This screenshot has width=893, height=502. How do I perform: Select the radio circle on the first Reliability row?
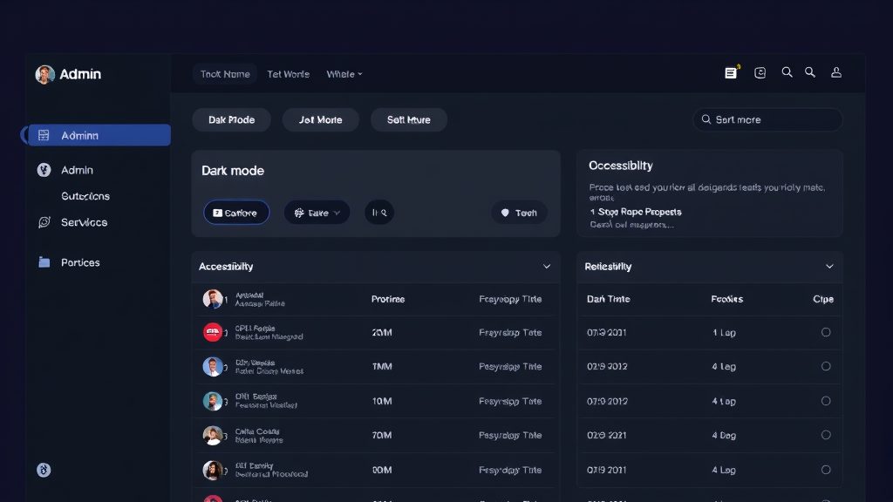point(826,332)
